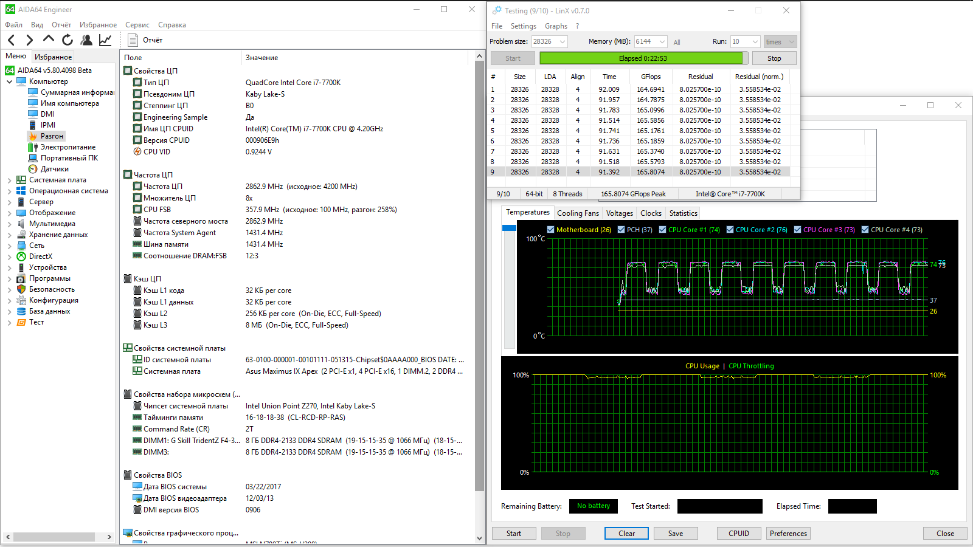Click the Тест benchmark icon
Screen dimensions: 973x547
click(x=21, y=322)
